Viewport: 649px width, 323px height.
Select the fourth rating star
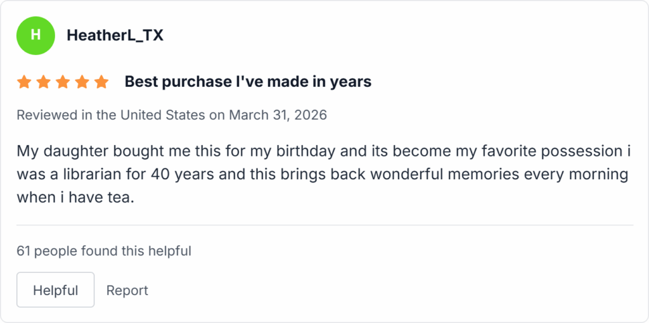[82, 82]
